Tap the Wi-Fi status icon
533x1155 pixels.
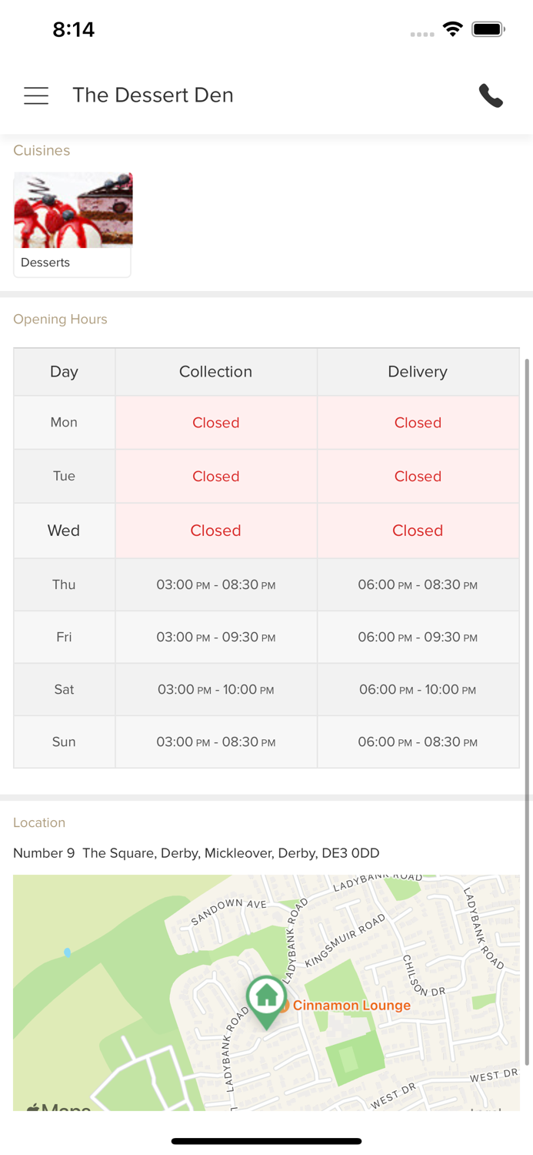[453, 29]
